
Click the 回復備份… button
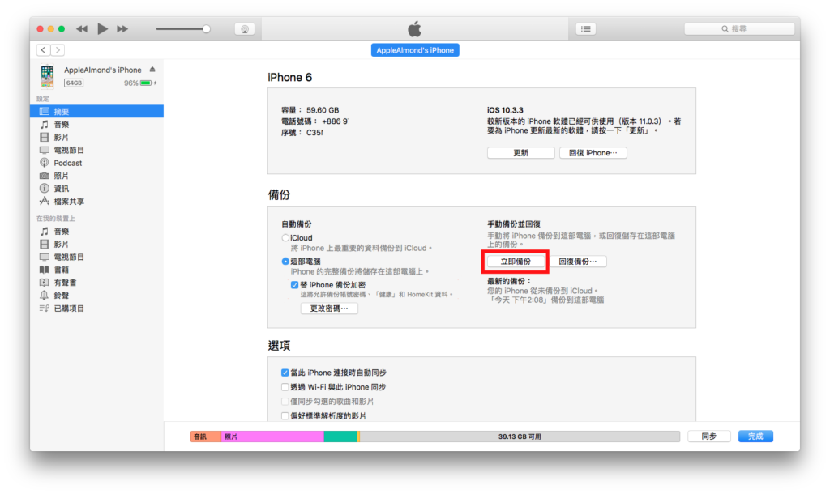click(577, 262)
